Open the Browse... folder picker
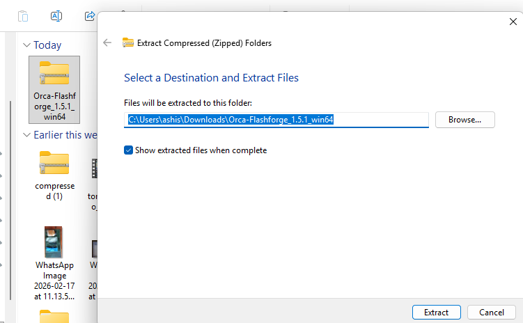523x323 pixels. [465, 120]
